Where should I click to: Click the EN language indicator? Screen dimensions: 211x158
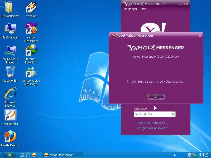pyautogui.click(x=174, y=155)
